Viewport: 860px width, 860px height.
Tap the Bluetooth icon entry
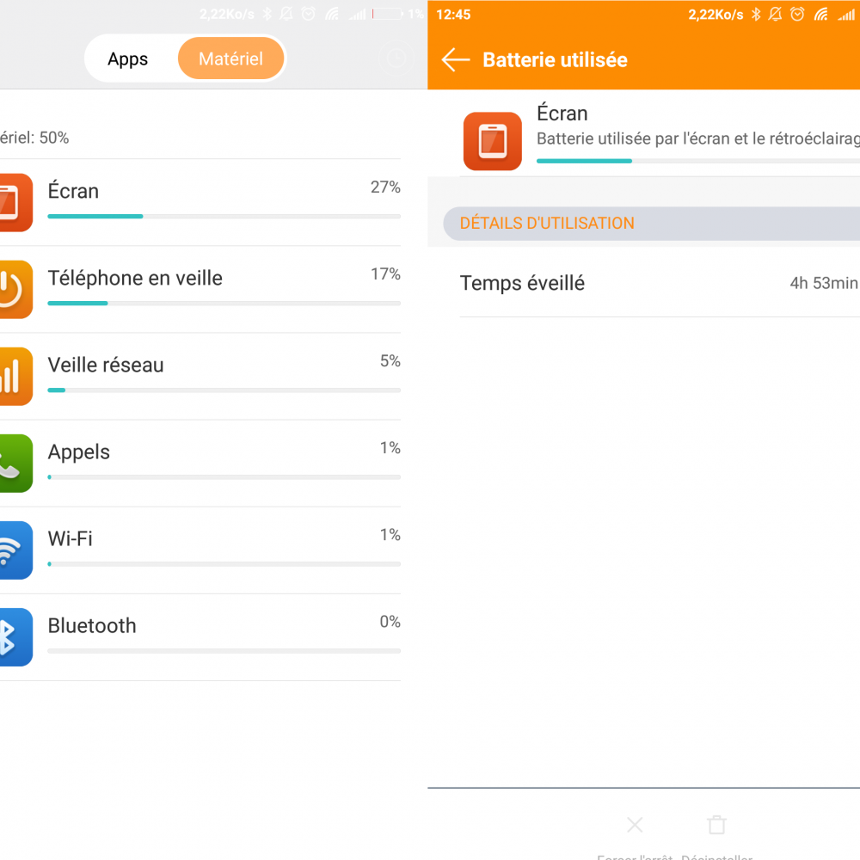(15, 637)
